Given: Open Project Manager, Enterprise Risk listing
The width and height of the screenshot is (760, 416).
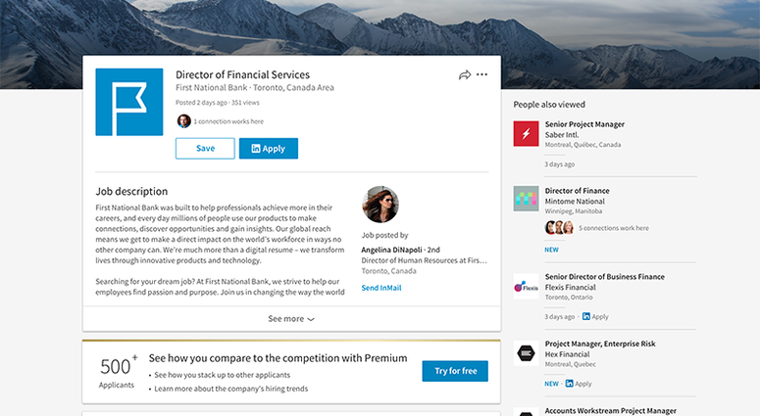Looking at the screenshot, I should tap(600, 344).
